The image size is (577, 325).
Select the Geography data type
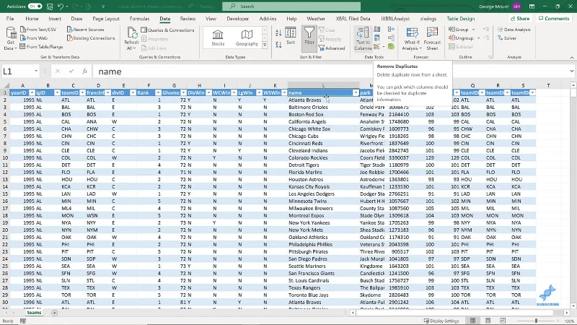[x=247, y=38]
